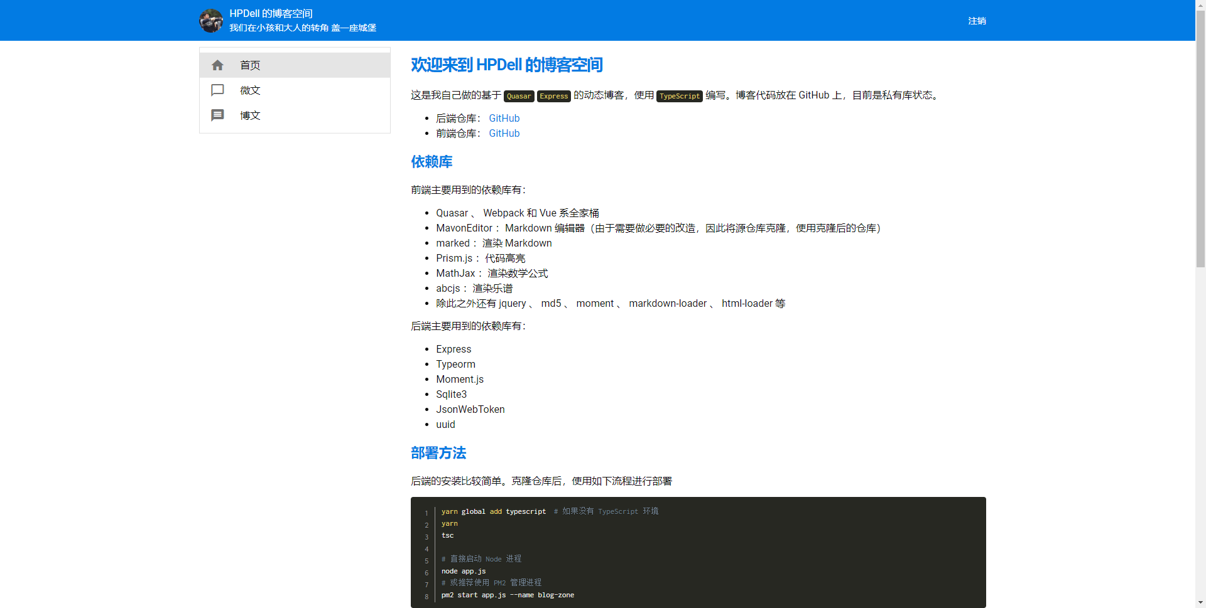Open the 后端仓库 GitHub link
The image size is (1206, 608).
tap(504, 118)
